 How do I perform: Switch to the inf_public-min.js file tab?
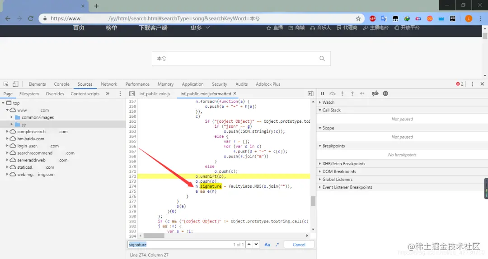pyautogui.click(x=155, y=93)
